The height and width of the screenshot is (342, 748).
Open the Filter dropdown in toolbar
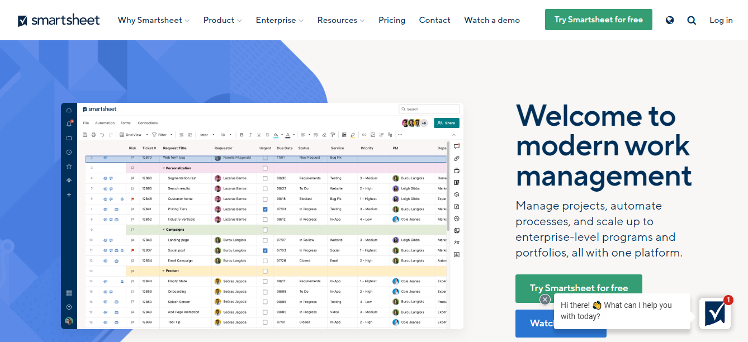pos(162,135)
